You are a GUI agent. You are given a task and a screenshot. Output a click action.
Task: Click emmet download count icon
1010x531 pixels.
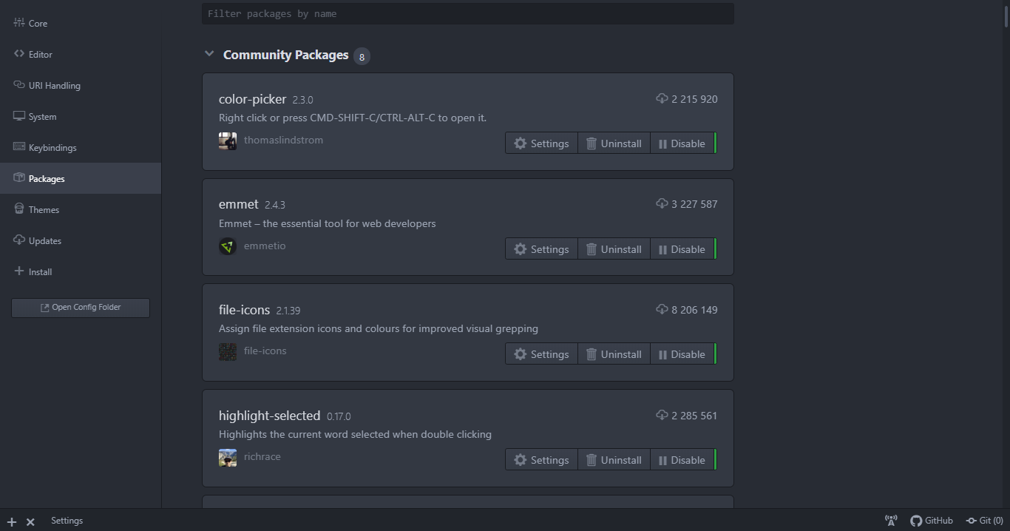(x=662, y=203)
